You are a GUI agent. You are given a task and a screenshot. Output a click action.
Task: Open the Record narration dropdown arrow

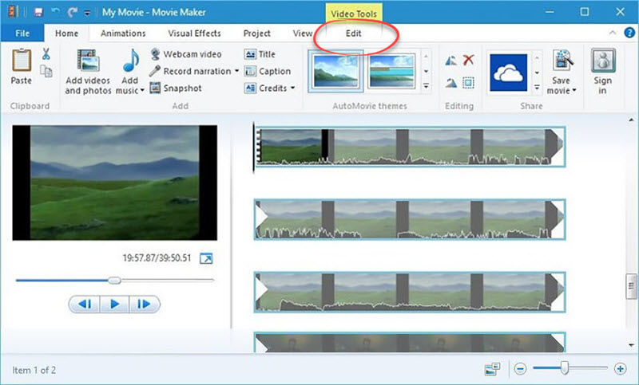pyautogui.click(x=236, y=71)
